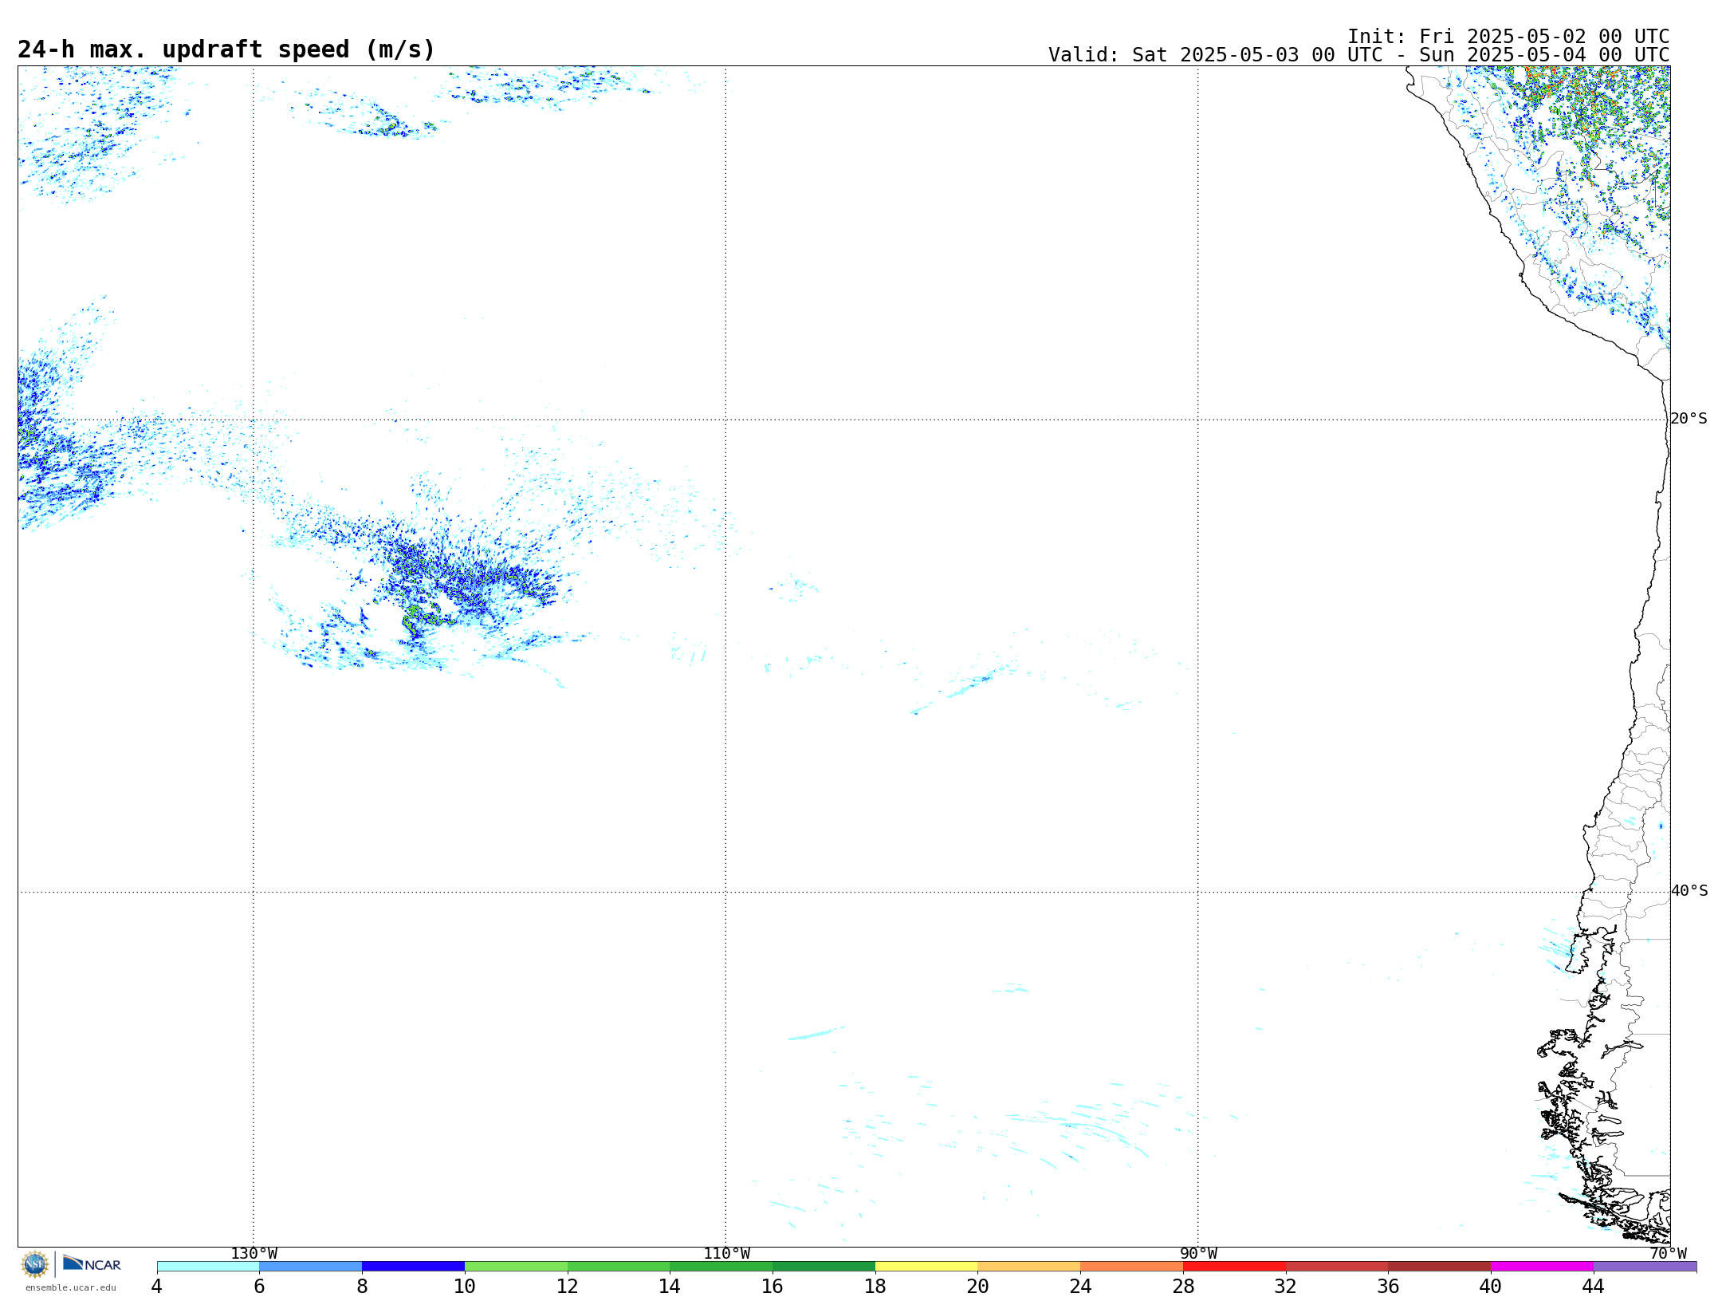Click the green 12-14 colorbar segment
Image resolution: width=1722 pixels, height=1297 pixels.
coord(619,1267)
